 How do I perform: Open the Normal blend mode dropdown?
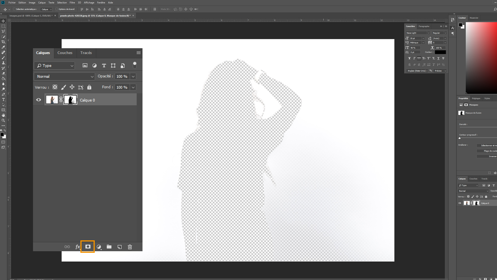(64, 77)
